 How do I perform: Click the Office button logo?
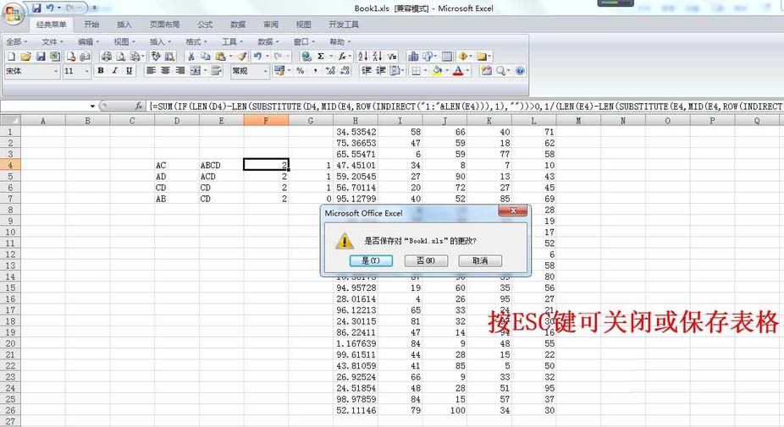tap(13, 14)
